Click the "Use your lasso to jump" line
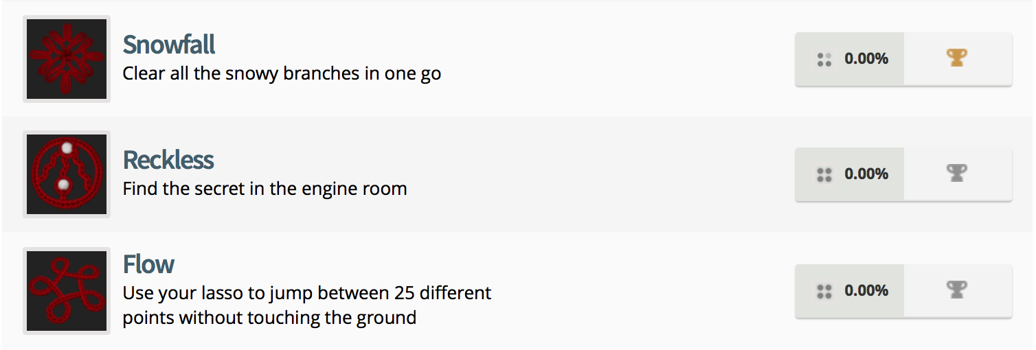Viewport: 1036px width, 350px height. coord(307,294)
